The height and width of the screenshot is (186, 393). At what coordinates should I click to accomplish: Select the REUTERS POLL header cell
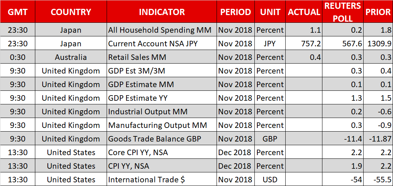[x=342, y=12]
